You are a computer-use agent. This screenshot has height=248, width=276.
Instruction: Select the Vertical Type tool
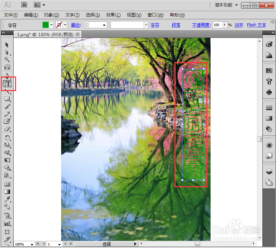click(x=7, y=84)
